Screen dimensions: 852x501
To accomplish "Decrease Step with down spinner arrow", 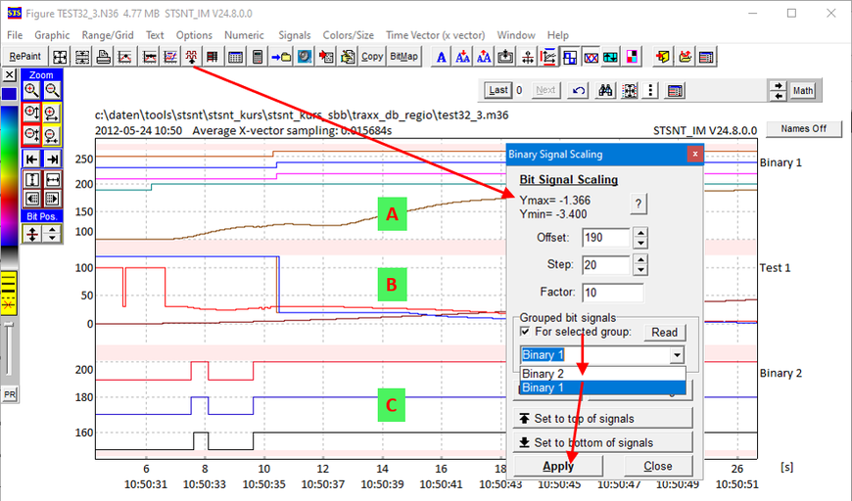I will 641,270.
